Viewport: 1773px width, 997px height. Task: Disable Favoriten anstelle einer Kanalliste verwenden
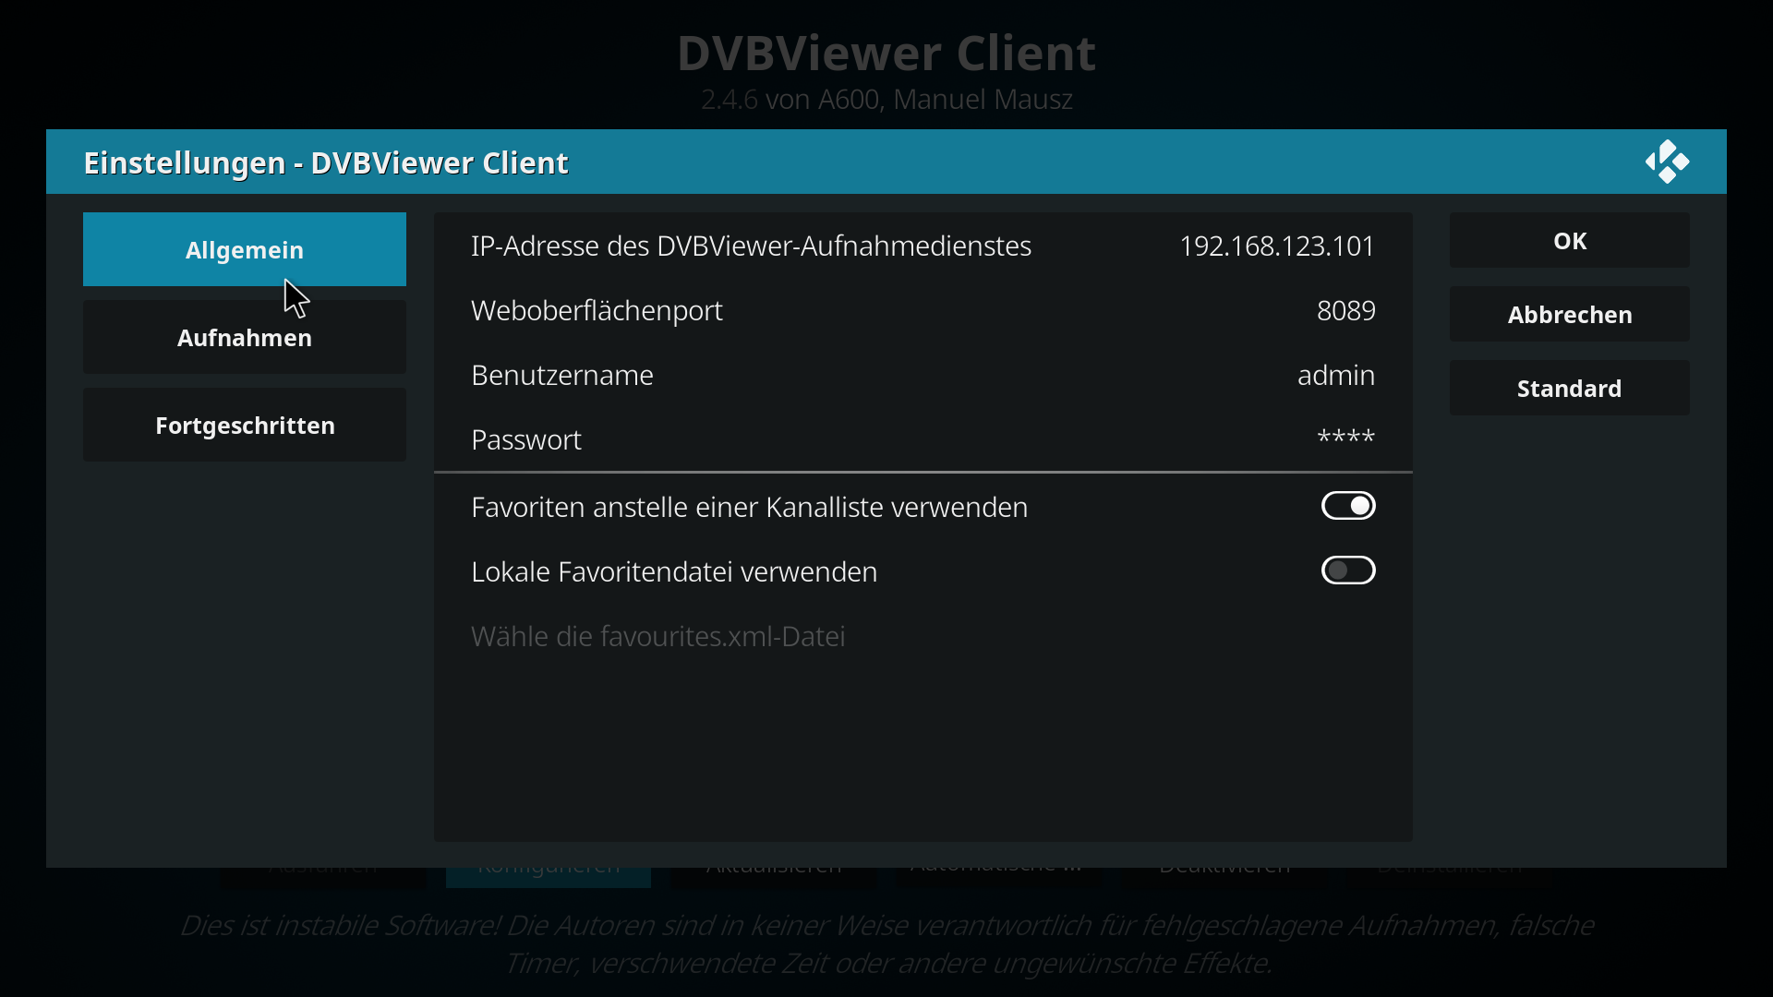[1348, 506]
